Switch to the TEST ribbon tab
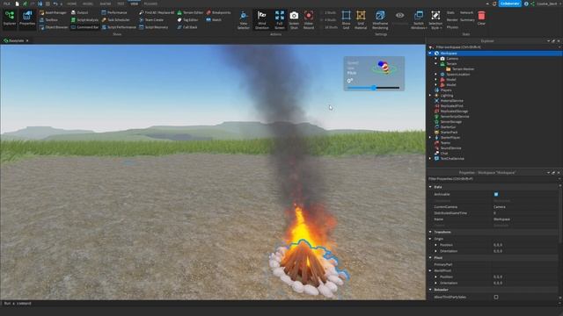This screenshot has height=316, width=563. (121, 4)
